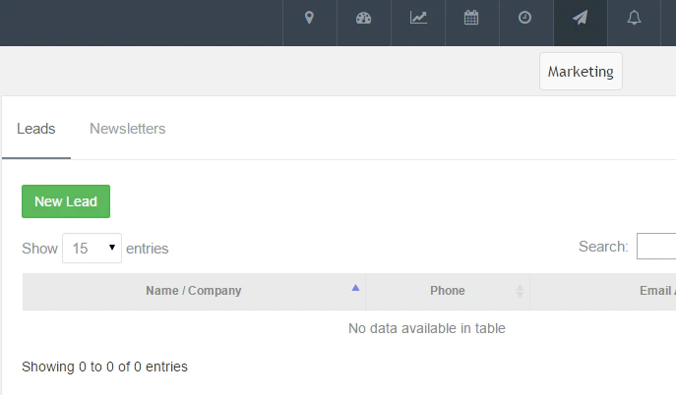The width and height of the screenshot is (676, 395).
Task: Toggle the ascending sort arrow on Name column
Action: click(355, 288)
